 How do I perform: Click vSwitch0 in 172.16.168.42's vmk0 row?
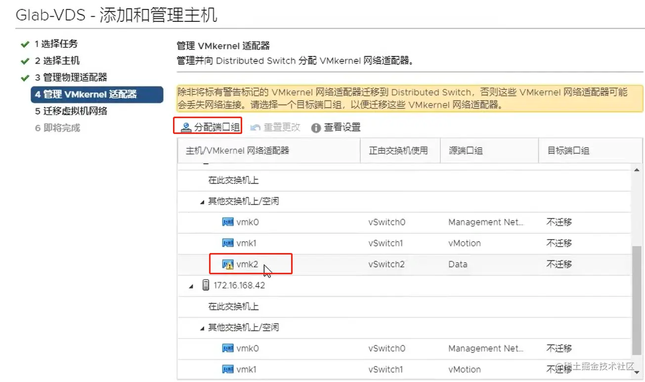tap(387, 348)
